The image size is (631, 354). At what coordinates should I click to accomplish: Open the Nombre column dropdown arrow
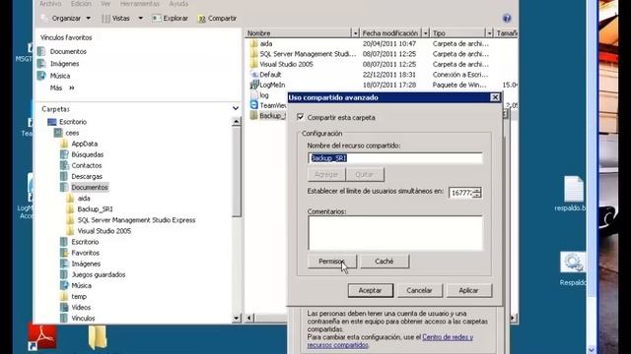click(x=355, y=32)
